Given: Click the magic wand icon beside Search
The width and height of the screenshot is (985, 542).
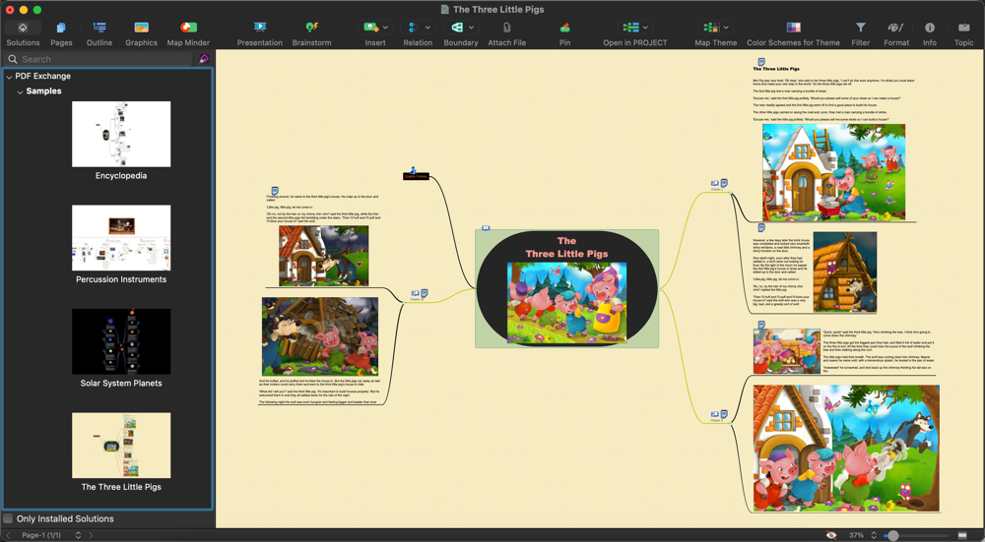Looking at the screenshot, I should pos(204,59).
